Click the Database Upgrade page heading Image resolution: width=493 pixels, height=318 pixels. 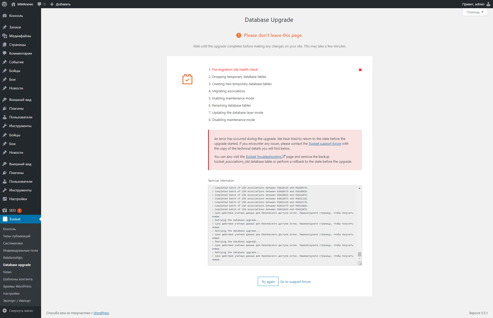[269, 20]
